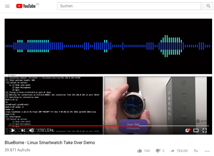Click the video time display 1:10 / 1:48
The image size is (214, 156).
coord(46,130)
